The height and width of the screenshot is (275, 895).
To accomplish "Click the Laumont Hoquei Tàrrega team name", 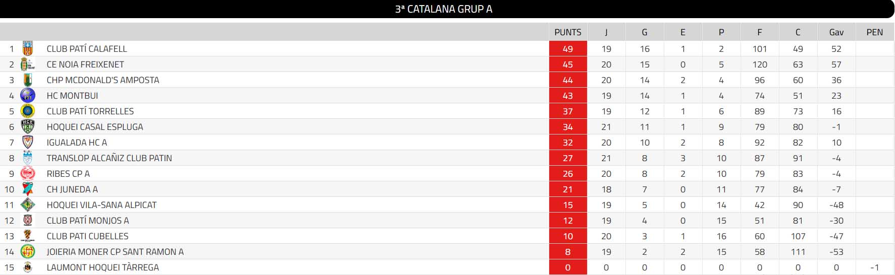I will click(x=102, y=267).
